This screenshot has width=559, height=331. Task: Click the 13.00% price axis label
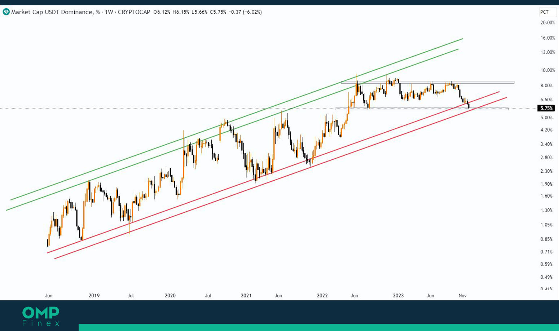pos(547,52)
